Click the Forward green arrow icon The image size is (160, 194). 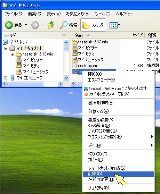click(x=35, y=25)
